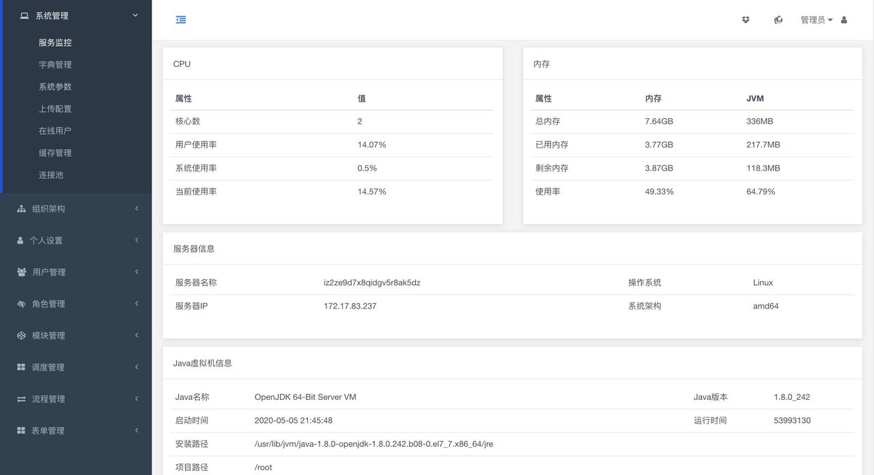Click the 核心数 row label

coord(188,121)
